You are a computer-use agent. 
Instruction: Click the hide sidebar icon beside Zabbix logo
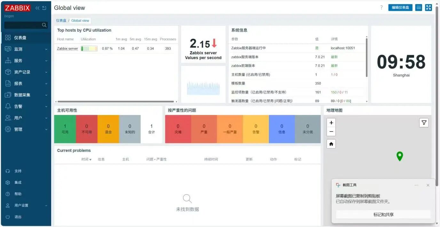tap(44, 8)
